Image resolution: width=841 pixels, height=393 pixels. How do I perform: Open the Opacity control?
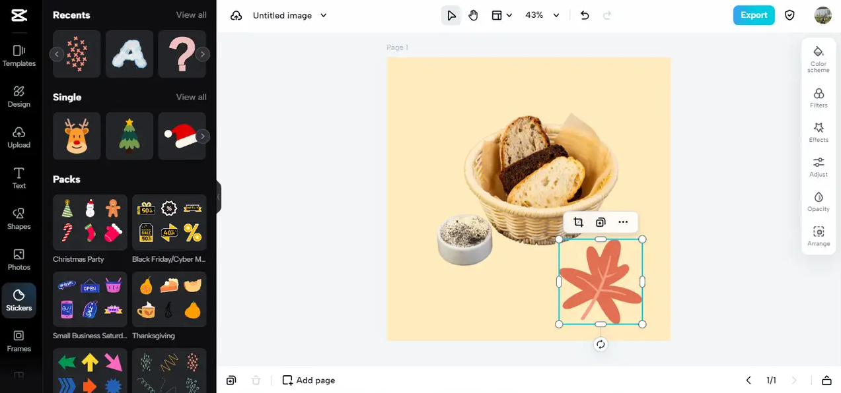point(819,201)
